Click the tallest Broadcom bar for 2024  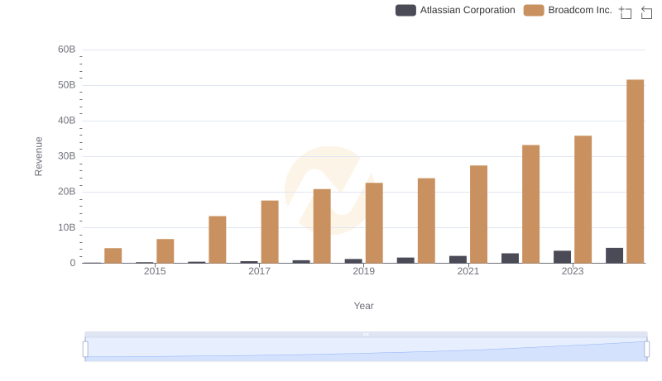(x=635, y=171)
